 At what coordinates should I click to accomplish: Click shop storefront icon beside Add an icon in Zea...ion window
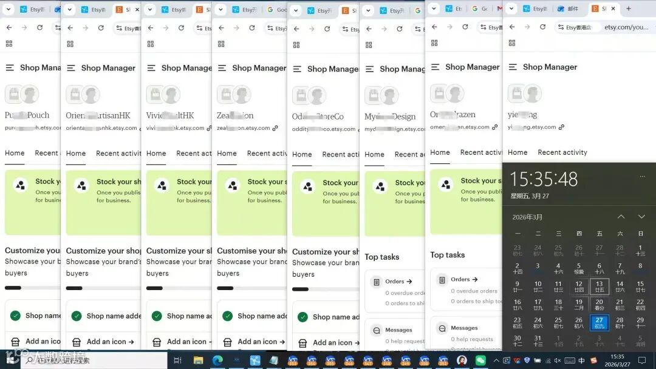(x=228, y=342)
